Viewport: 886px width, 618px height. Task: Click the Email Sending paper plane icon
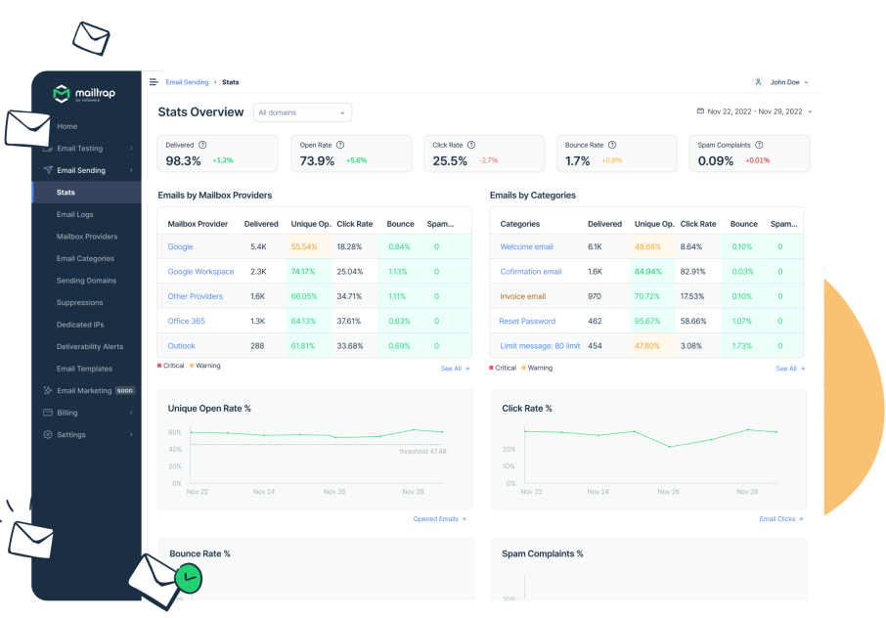[x=47, y=170]
